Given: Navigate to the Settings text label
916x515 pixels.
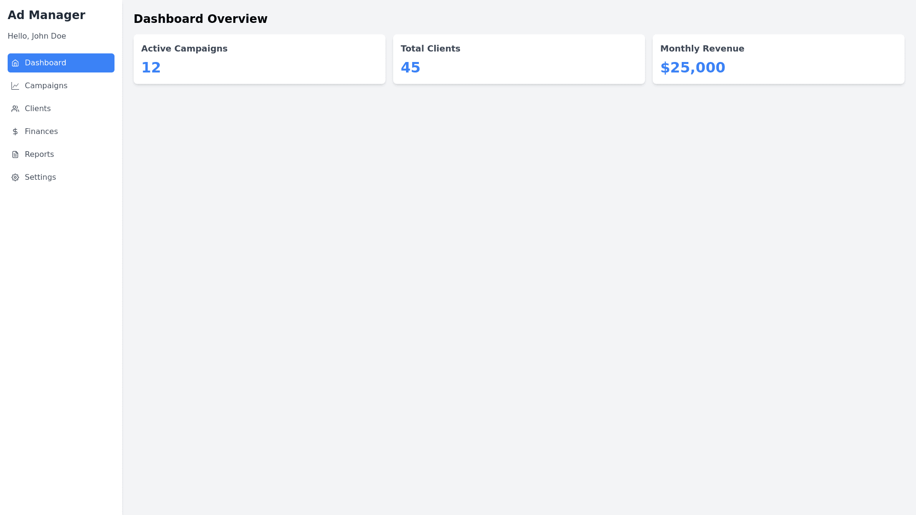Looking at the screenshot, I should [x=40, y=177].
